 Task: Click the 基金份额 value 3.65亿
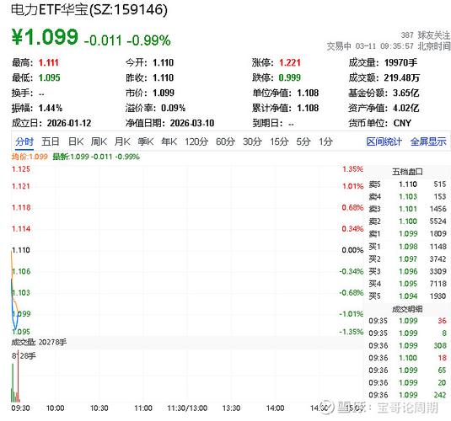405,93
